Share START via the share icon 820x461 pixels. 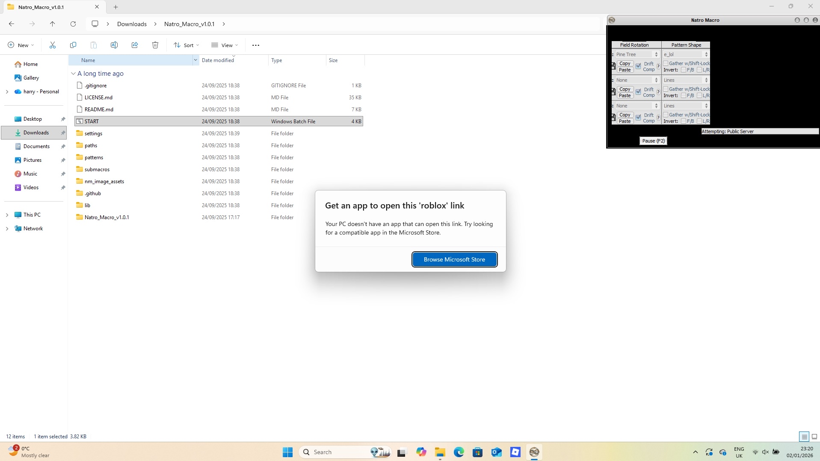[134, 45]
